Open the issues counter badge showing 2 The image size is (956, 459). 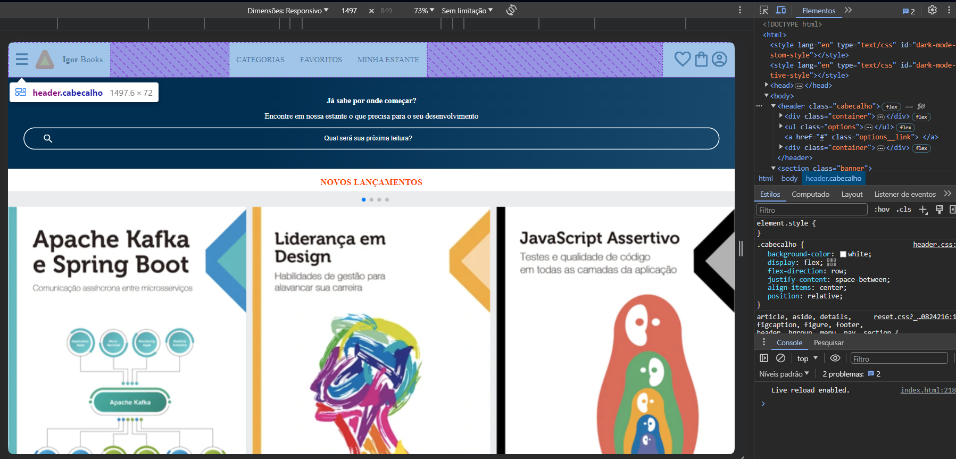click(x=909, y=11)
